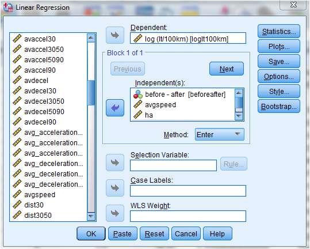This screenshot has height=249, width=310.
Task: Click ruler icon next to dist30
Action: tap(17, 205)
